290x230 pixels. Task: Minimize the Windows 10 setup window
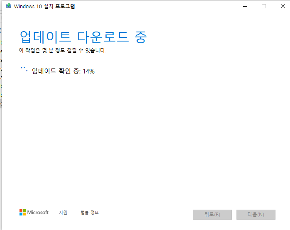245,6
